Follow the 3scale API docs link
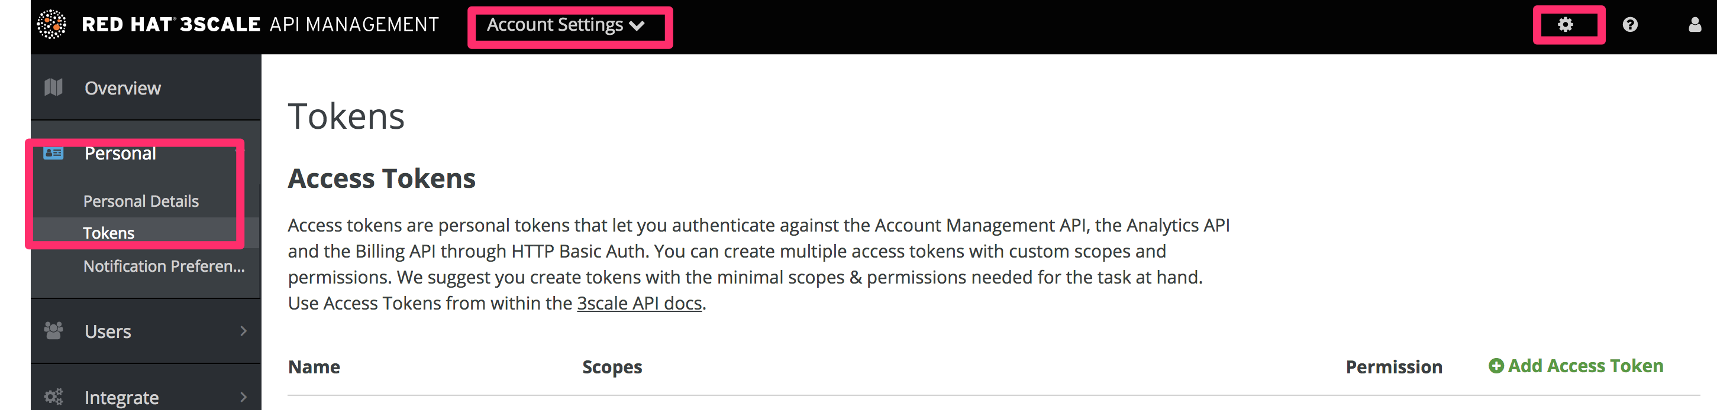 point(638,304)
